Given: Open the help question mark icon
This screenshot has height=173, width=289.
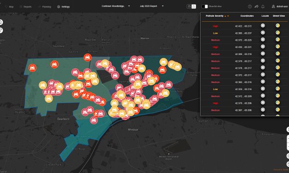Looking at the screenshot, I should tap(249, 6).
